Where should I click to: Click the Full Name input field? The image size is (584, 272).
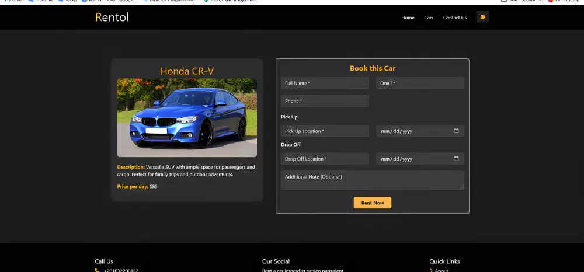(325, 83)
